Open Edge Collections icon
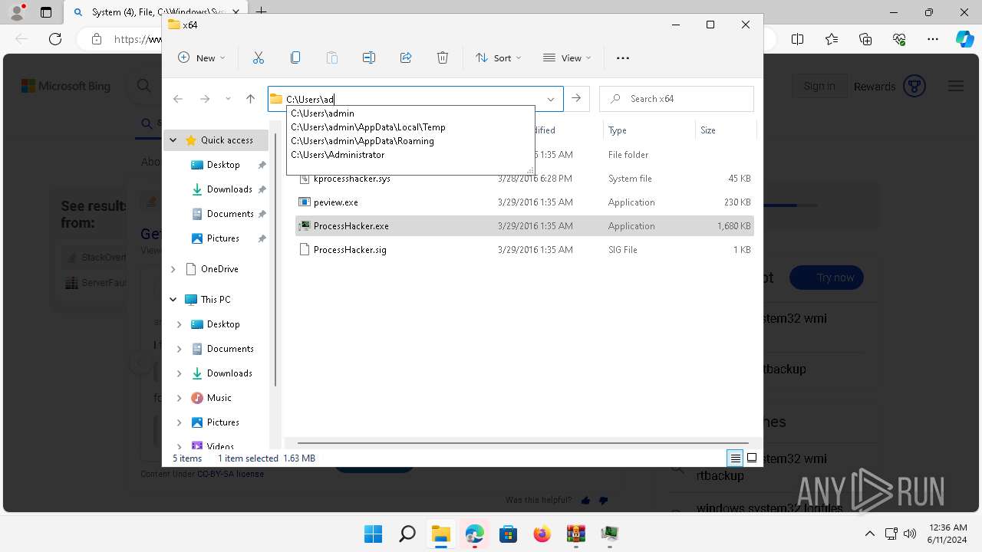The height and width of the screenshot is (552, 982). 865,39
